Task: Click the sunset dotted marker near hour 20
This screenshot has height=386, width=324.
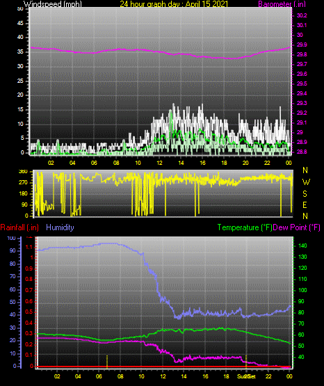Action: 246,362
